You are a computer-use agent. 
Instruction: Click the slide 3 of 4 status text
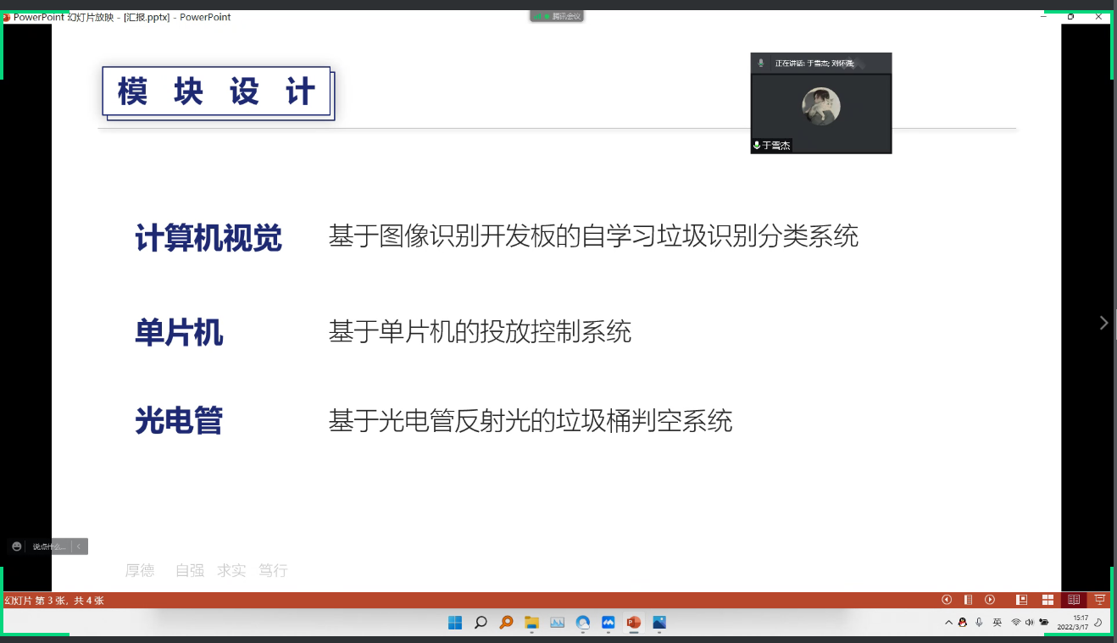[53, 601]
